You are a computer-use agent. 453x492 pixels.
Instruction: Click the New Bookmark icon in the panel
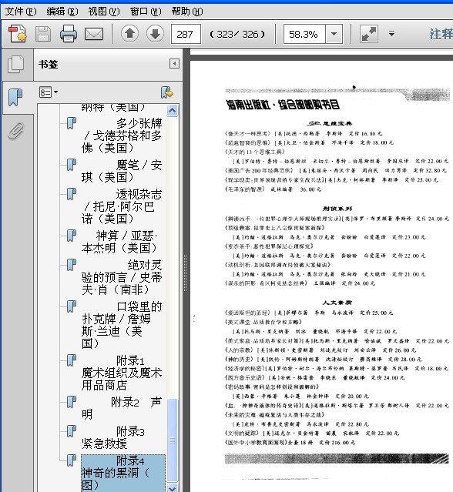coord(167,92)
